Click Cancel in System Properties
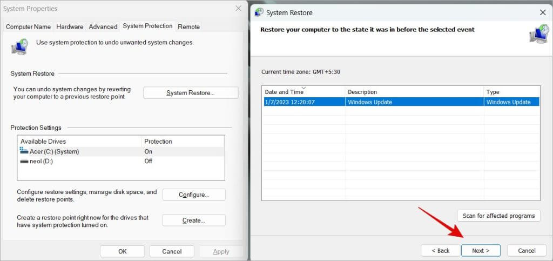 (172, 251)
